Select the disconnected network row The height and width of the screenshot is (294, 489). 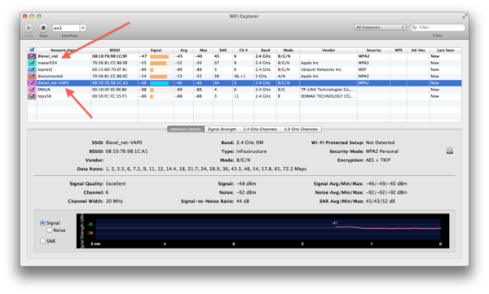pyautogui.click(x=244, y=77)
